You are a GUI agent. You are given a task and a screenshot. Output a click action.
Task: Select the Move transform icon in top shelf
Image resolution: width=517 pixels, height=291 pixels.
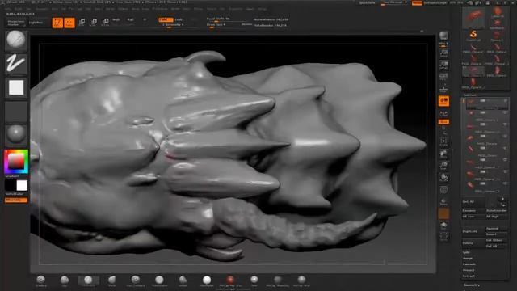coord(82,23)
